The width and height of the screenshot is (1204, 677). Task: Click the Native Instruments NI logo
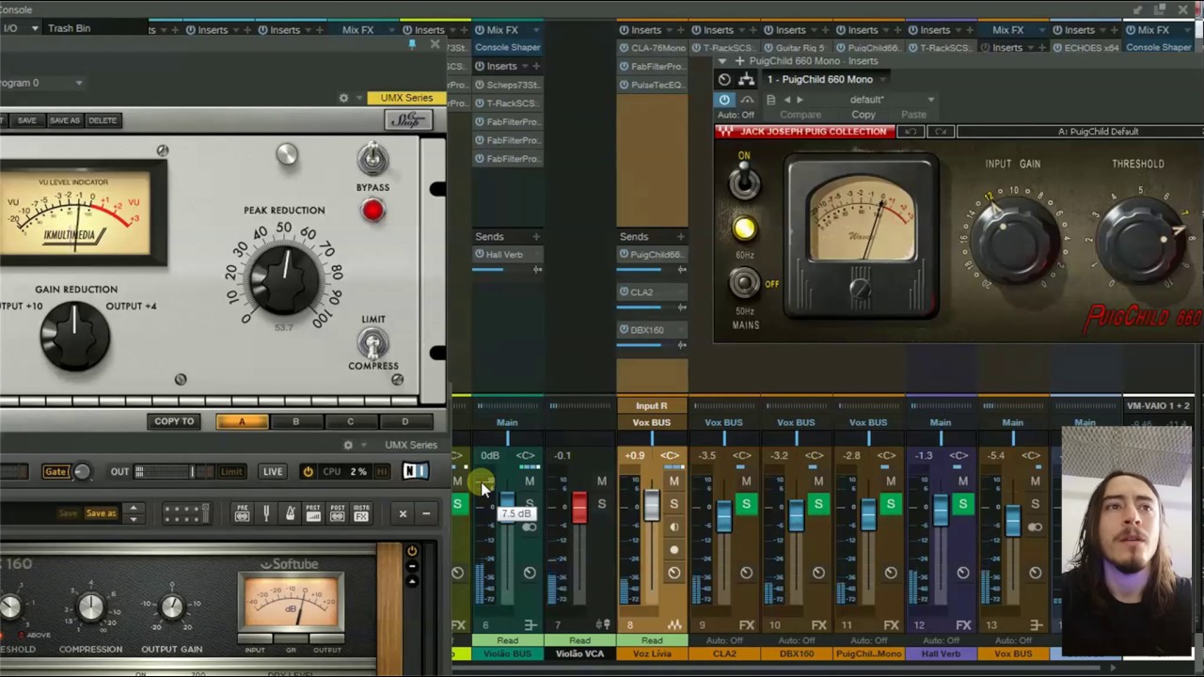click(x=415, y=471)
